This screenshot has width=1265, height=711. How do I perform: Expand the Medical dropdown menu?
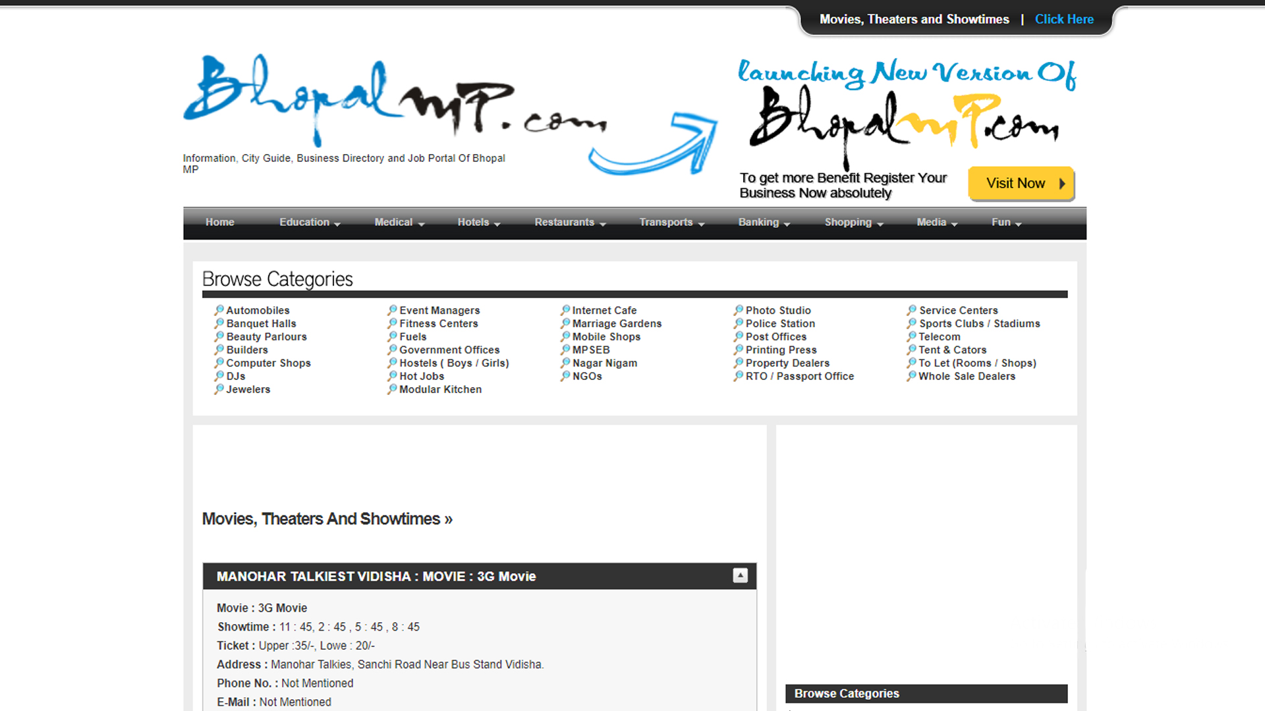[x=399, y=223]
